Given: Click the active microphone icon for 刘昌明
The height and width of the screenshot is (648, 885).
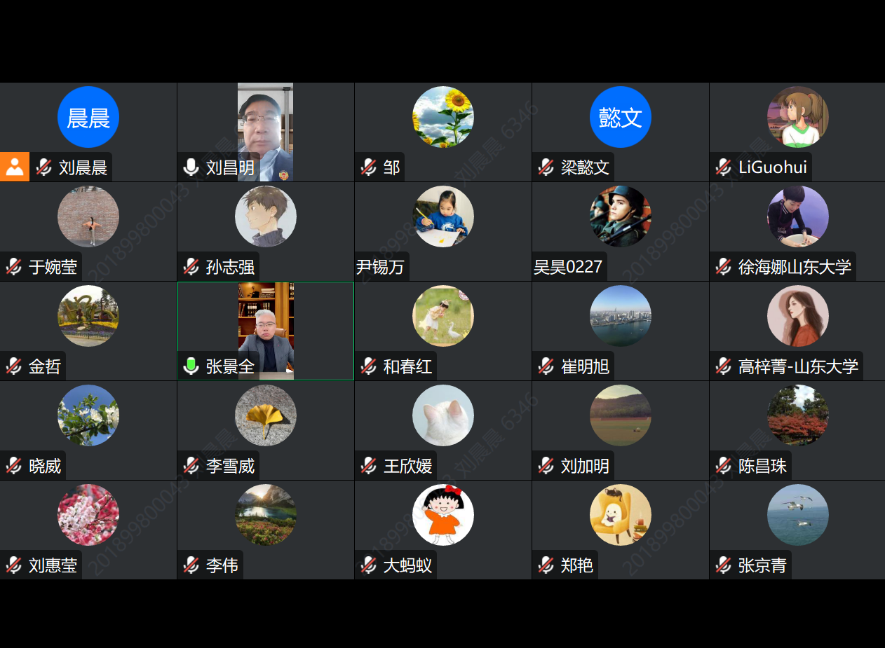Looking at the screenshot, I should pos(191,167).
